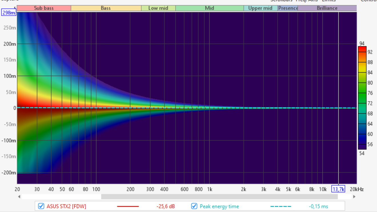Click the ASUS STX2 [FDW] legend label
The image size is (377, 212).
point(66,206)
